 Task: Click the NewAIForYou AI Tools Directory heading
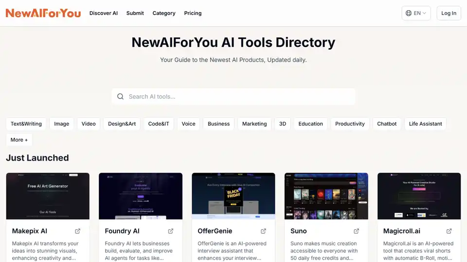point(233,43)
